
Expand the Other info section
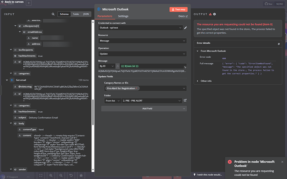[197, 81]
